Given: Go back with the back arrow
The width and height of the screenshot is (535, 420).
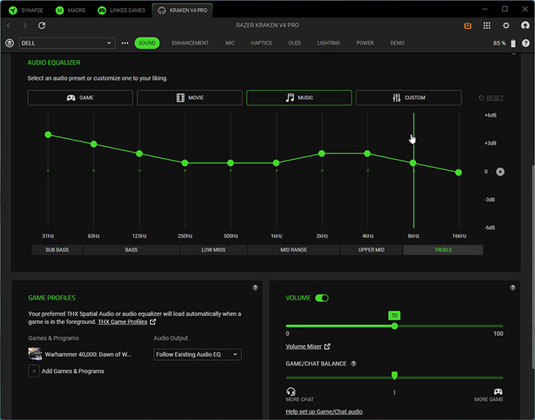Looking at the screenshot, I should pos(9,26).
